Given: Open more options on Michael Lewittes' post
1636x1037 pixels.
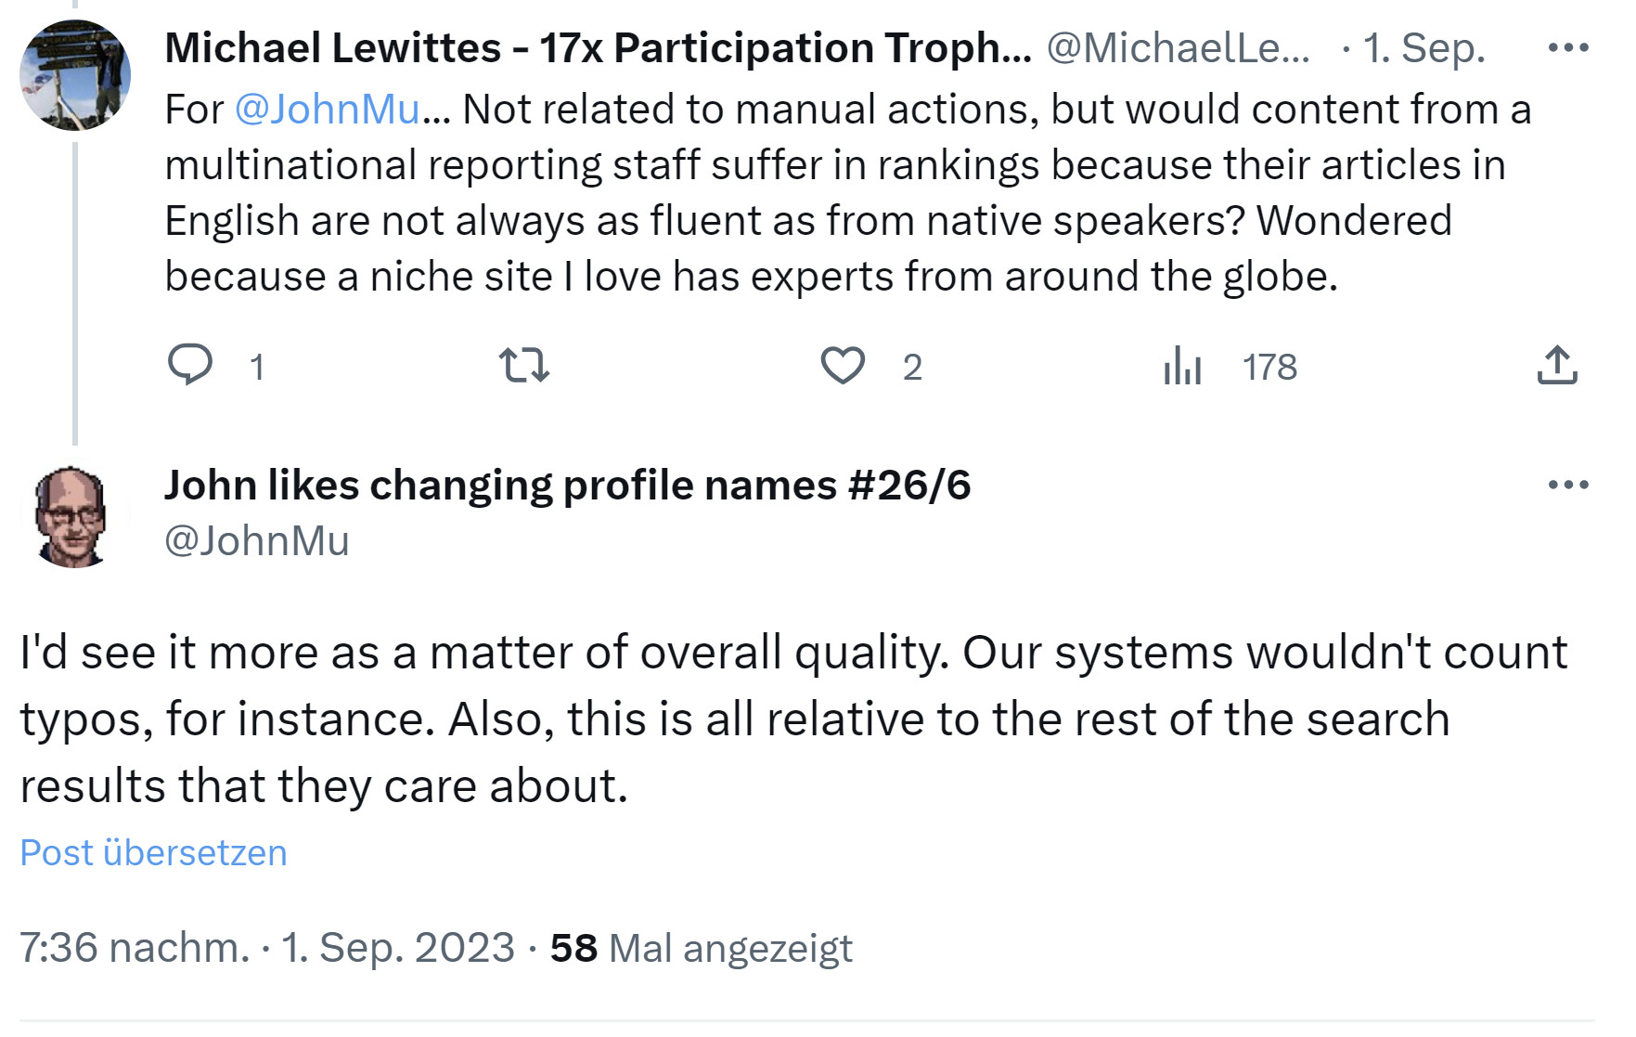Looking at the screenshot, I should tap(1568, 48).
